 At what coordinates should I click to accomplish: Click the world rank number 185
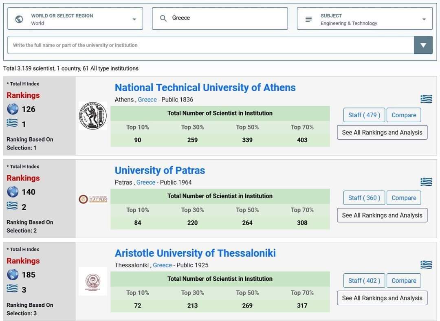tap(29, 275)
